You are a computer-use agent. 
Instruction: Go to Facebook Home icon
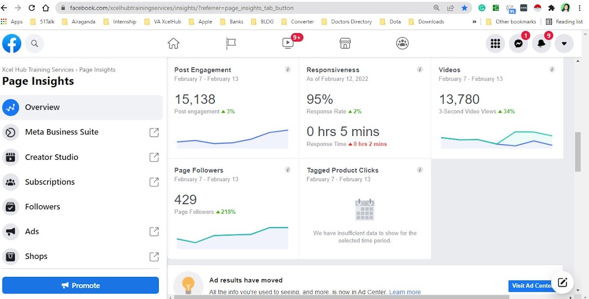[x=173, y=43]
